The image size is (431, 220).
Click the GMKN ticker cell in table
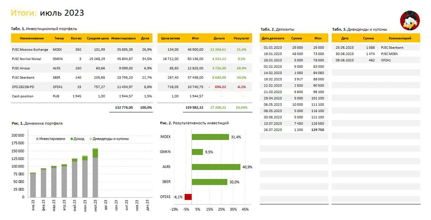[x=58, y=59]
